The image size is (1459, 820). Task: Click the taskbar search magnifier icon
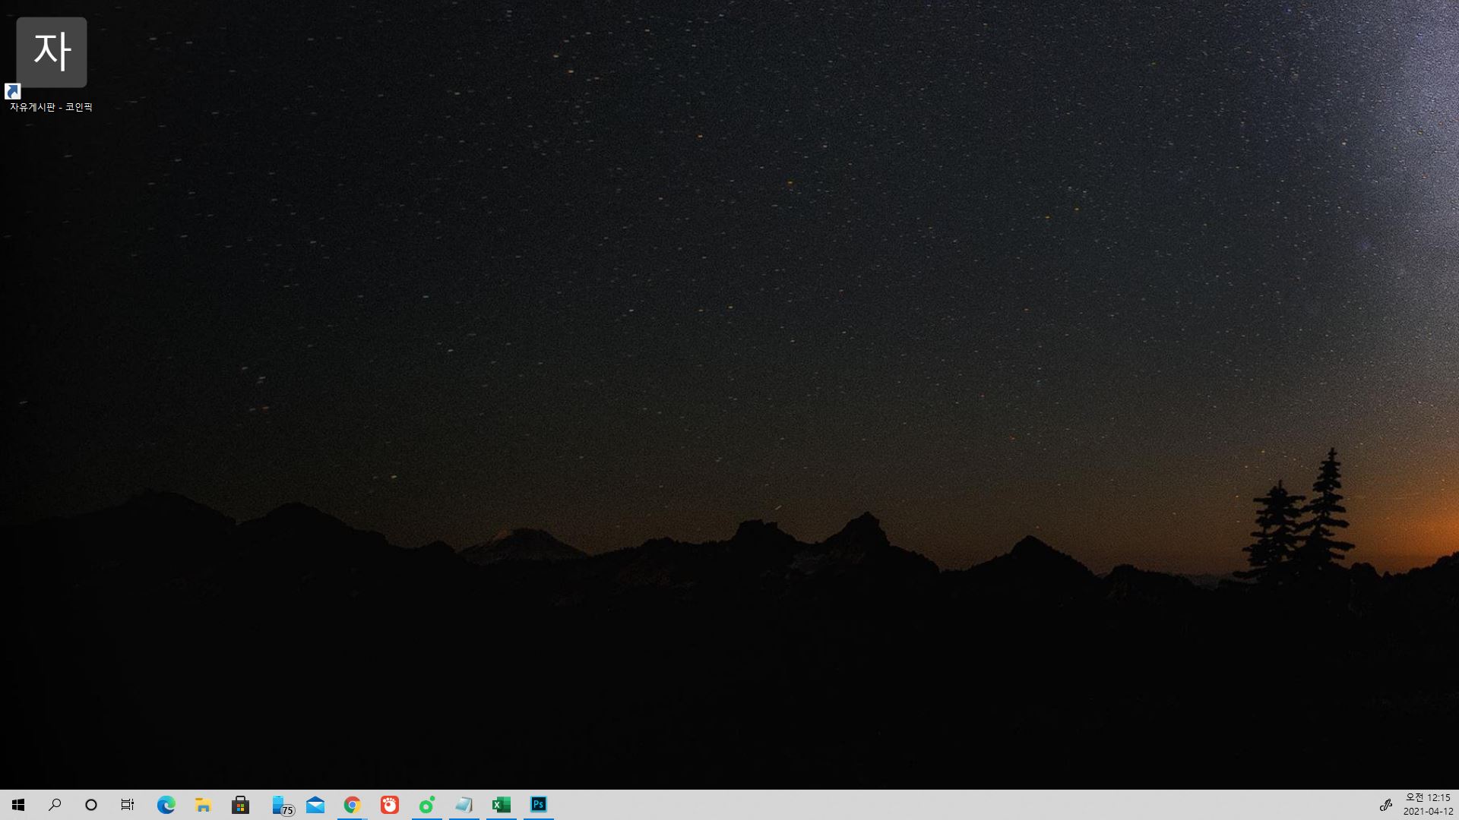55,805
